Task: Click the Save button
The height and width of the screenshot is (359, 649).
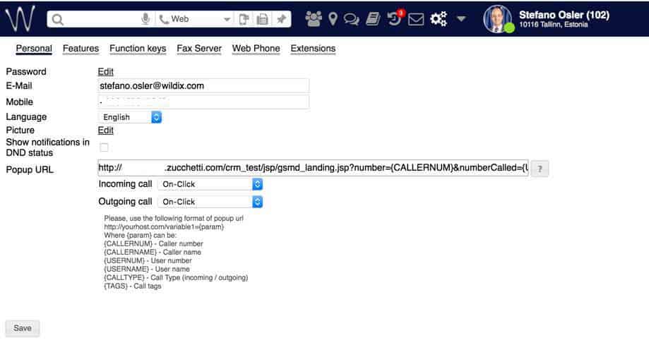Action: [23, 328]
